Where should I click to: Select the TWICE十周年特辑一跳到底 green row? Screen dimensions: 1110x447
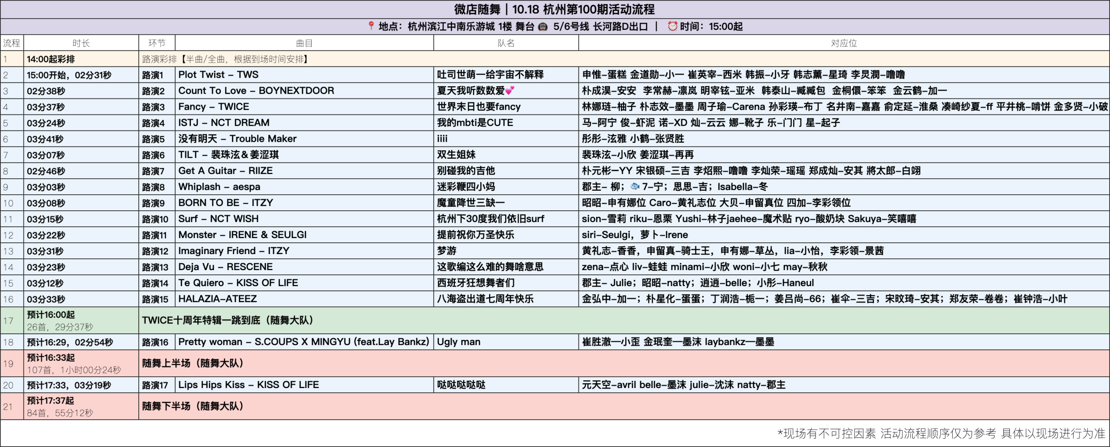click(624, 320)
